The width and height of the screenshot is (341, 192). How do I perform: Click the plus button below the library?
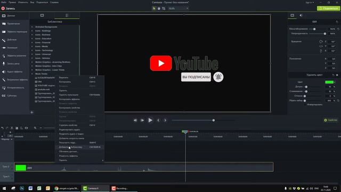(x=32, y=113)
